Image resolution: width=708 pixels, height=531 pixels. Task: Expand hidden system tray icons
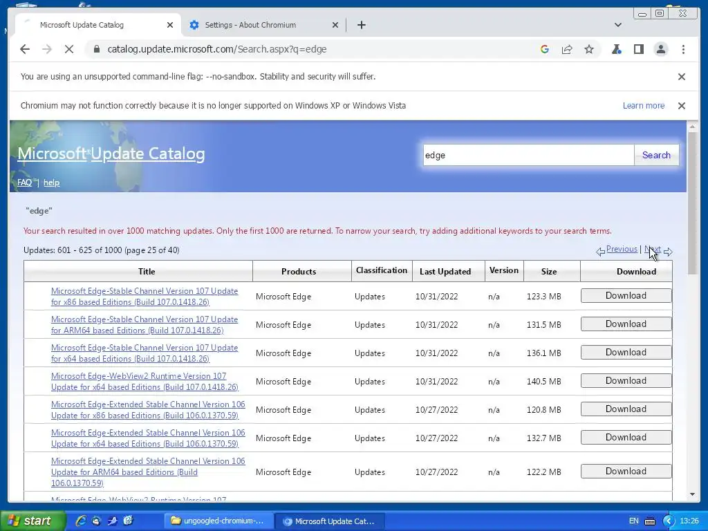(668, 521)
